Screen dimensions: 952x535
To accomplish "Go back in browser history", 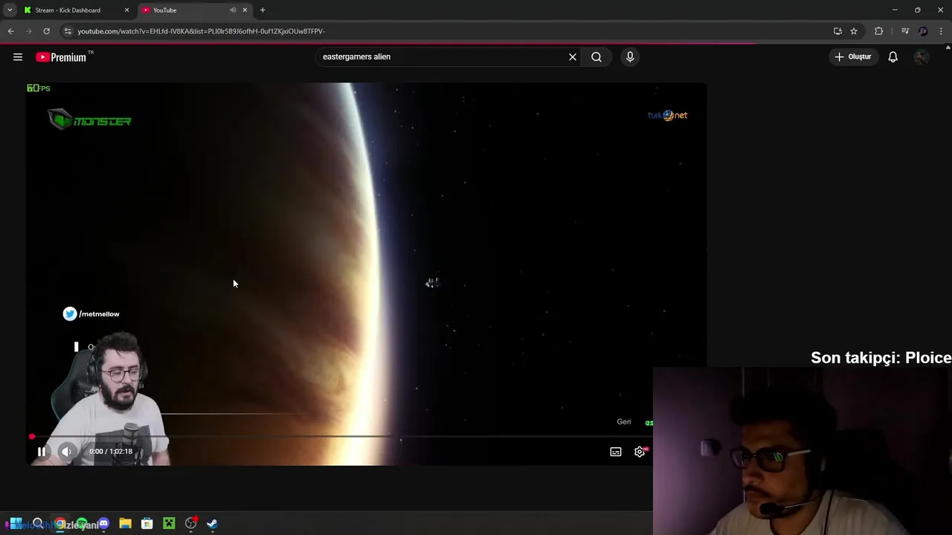I will pos(10,31).
